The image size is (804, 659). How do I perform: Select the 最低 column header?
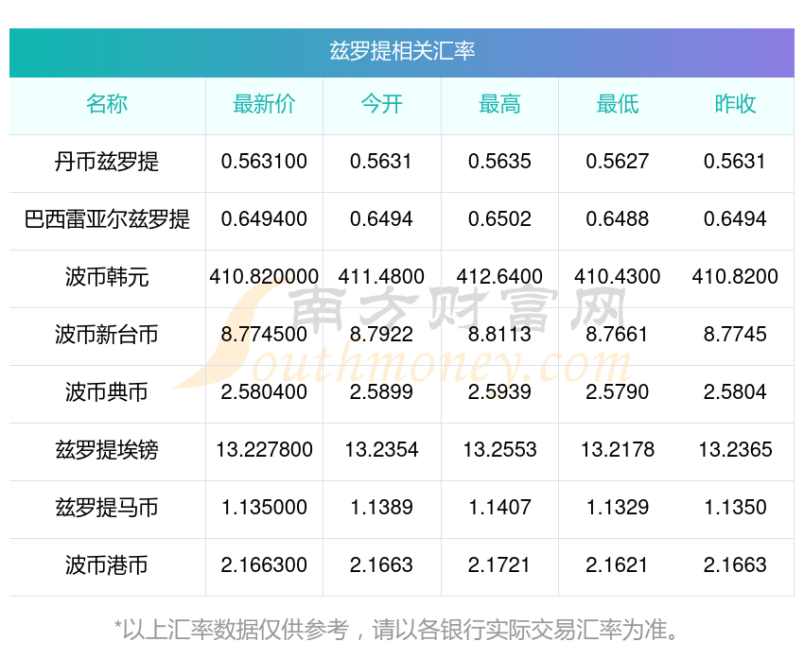618,104
